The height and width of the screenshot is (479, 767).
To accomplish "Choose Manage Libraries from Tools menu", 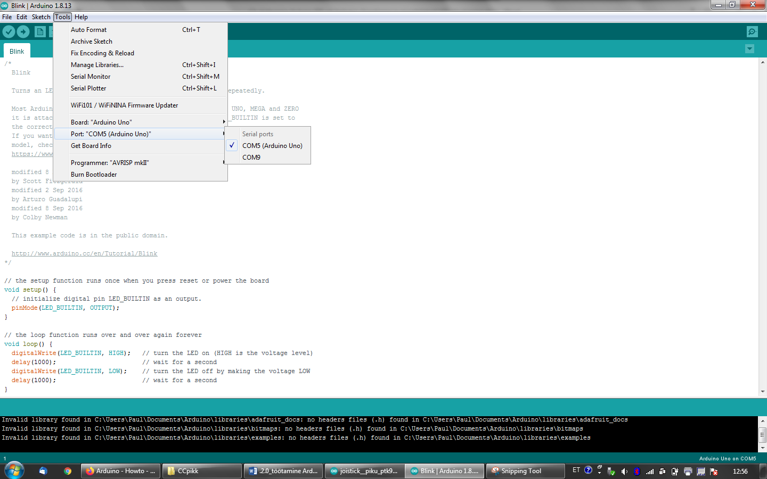I will click(x=97, y=65).
